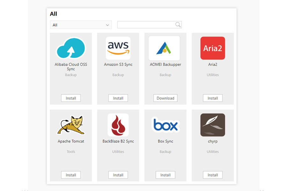Click the Backup label under Box Sync
This screenshot has width=287, height=191.
click(x=166, y=152)
